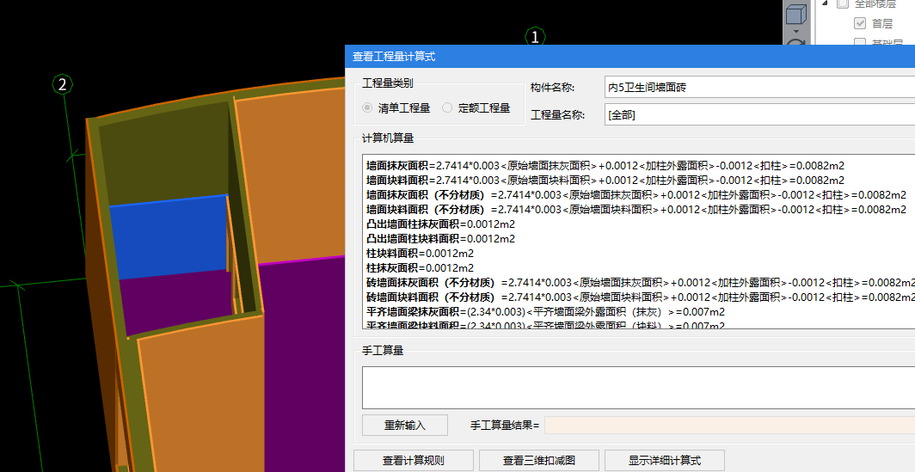This screenshot has height=472, width=915.
Task: Select the 柱抹灰面积=0.0012m2 line
Action: tap(421, 268)
